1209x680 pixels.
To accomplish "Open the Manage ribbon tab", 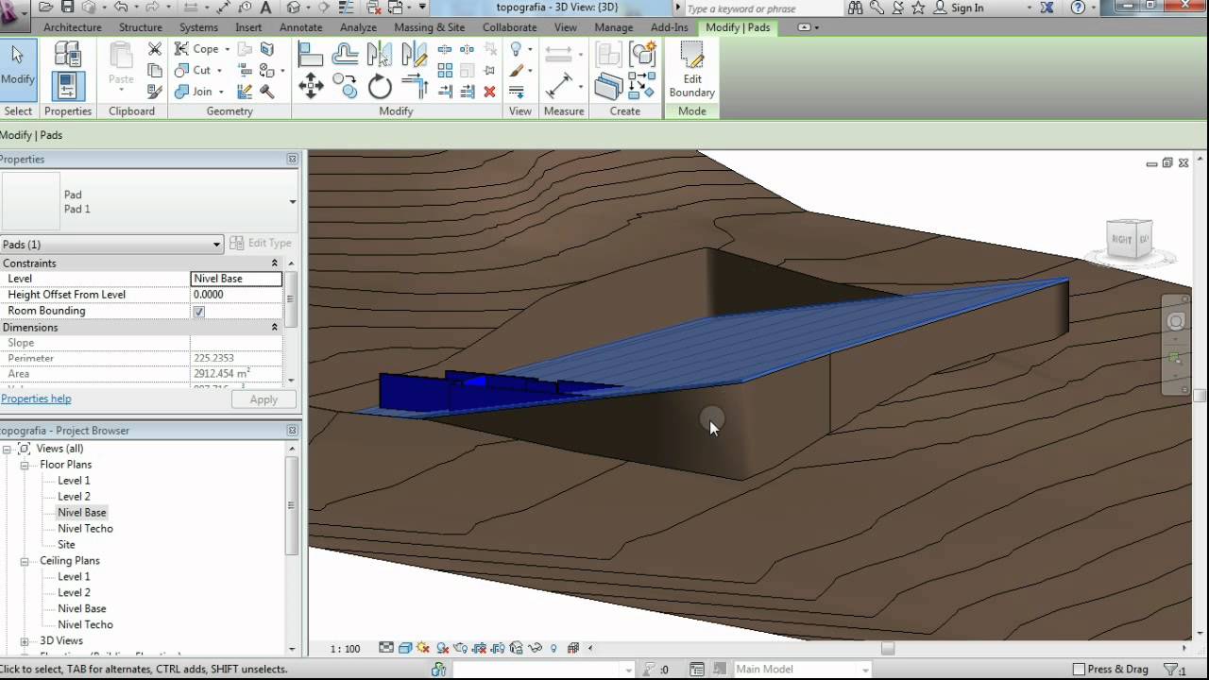I will coord(613,27).
